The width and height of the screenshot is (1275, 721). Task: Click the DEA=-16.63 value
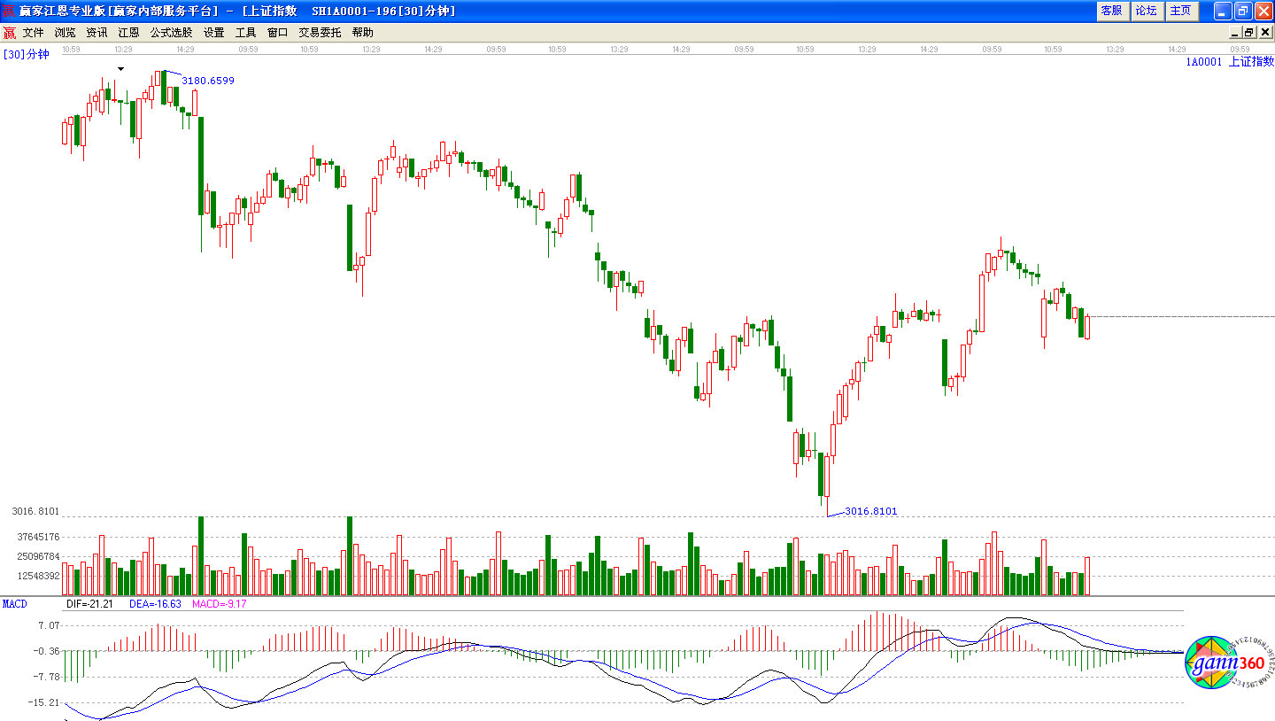coord(155,603)
